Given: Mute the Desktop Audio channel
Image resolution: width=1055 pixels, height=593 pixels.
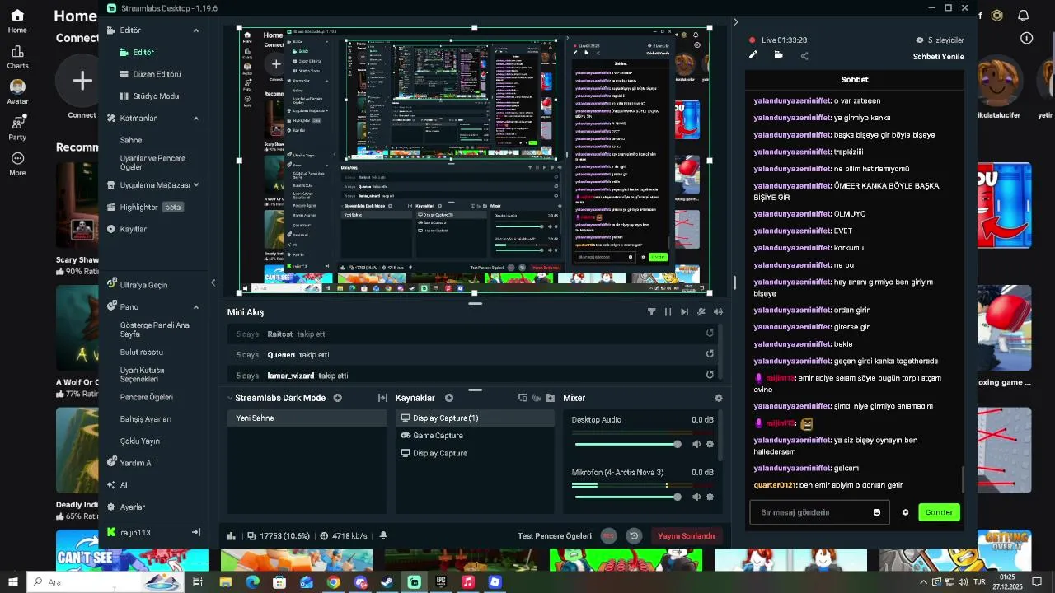Looking at the screenshot, I should click(x=696, y=444).
